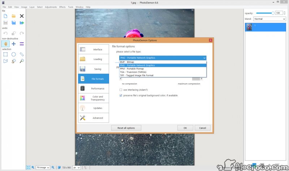Select the quick-fix sliders tool
Image resolution: width=289 pixels, height=171 pixels.
(x=22, y=44)
